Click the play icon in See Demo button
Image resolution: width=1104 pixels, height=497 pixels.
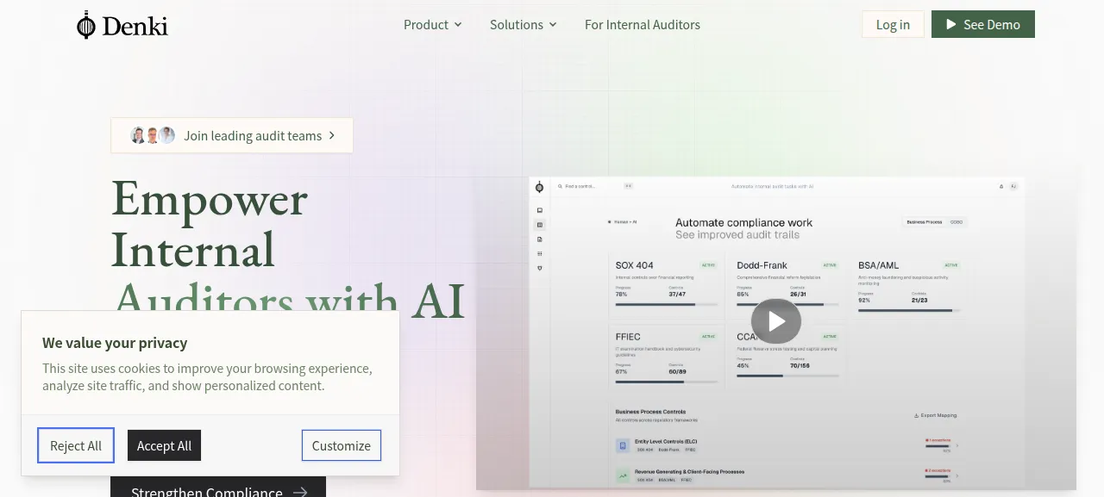pyautogui.click(x=951, y=24)
